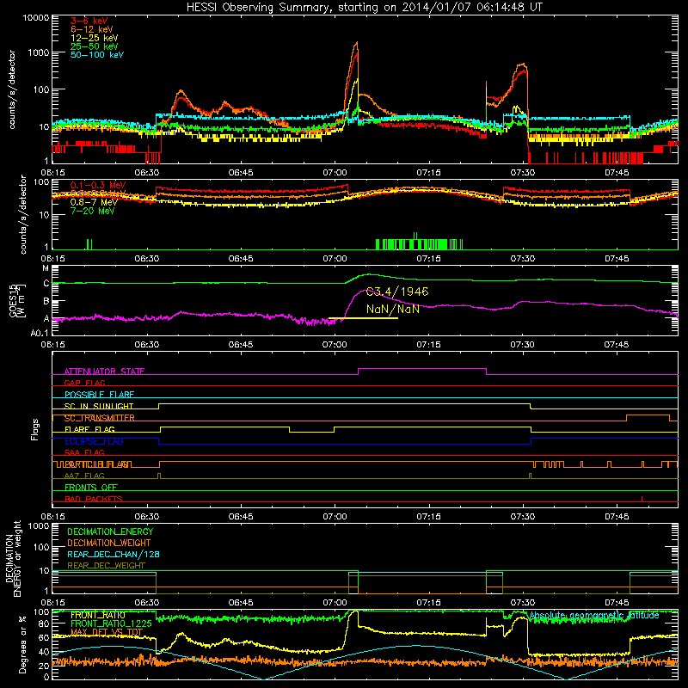Click the 0.1-0.3 MeV legend label
The image size is (688, 688).
[x=98, y=185]
